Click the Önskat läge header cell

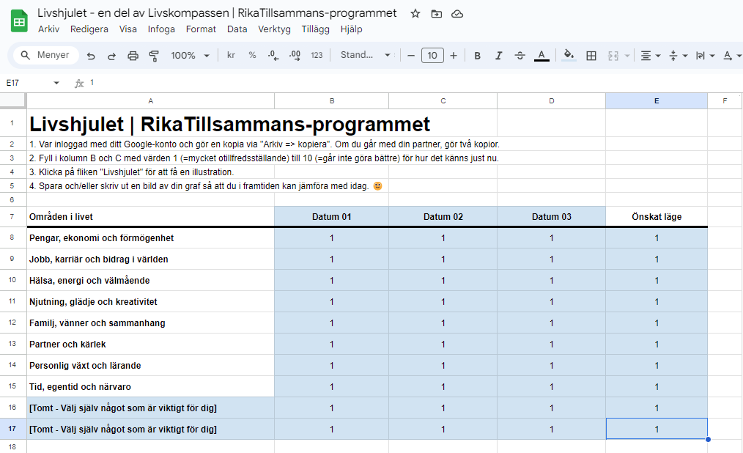(x=657, y=216)
